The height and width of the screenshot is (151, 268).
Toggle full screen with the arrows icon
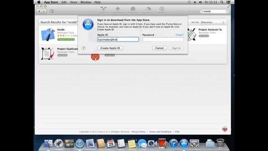coord(229,7)
